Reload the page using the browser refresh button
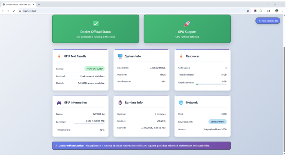 [14, 11]
